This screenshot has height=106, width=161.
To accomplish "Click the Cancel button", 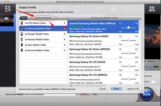I will [x=102, y=89].
